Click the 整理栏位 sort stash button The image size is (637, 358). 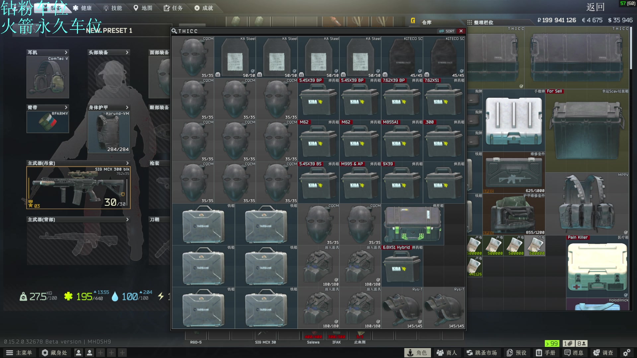point(480,23)
